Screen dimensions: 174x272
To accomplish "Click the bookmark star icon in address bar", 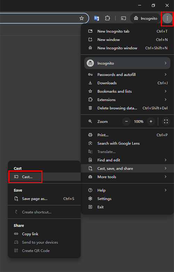I will tap(81, 18).
